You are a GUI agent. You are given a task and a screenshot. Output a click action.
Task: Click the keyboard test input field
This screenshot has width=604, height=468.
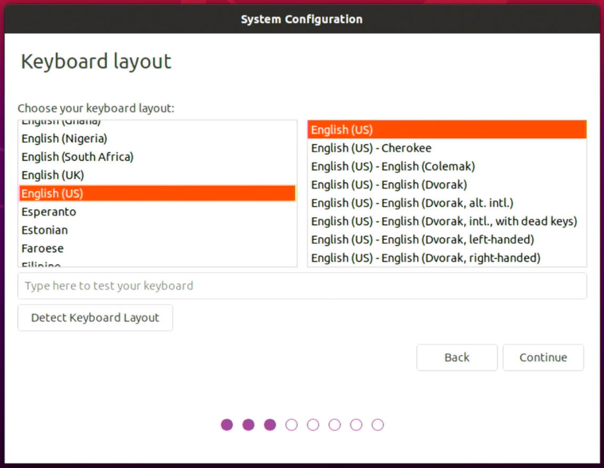tap(302, 286)
